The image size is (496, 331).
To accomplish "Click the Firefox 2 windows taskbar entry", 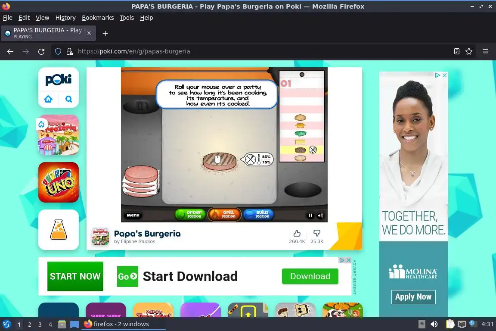I will coord(124,325).
